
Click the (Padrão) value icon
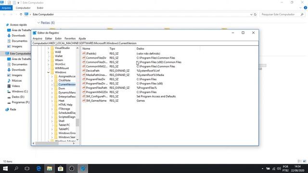84,53
